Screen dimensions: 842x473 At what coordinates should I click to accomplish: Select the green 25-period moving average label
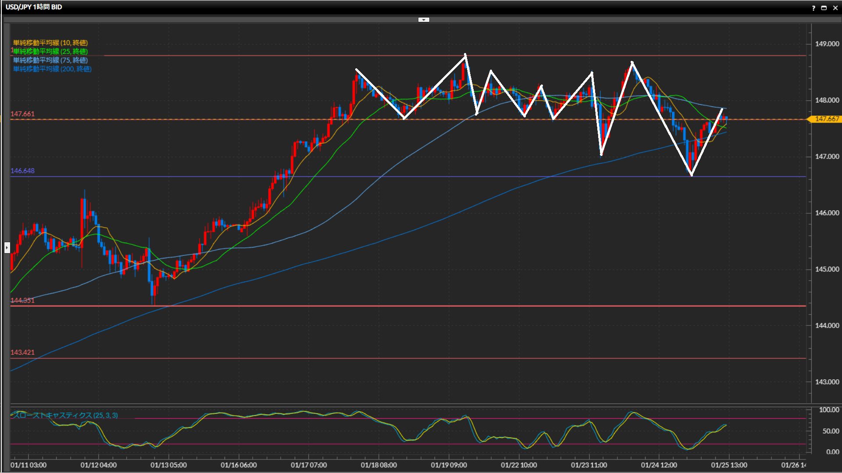50,52
